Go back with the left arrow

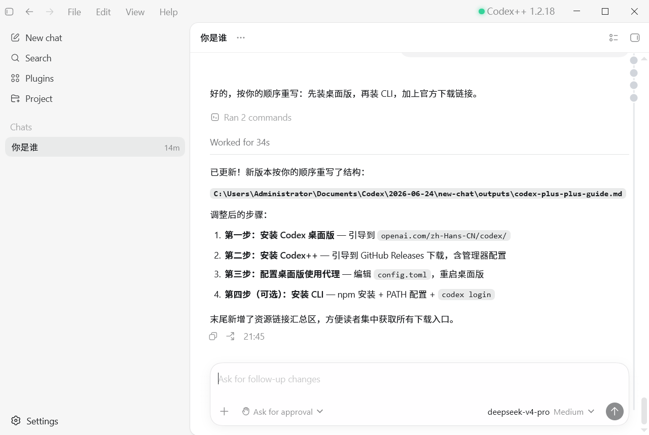point(29,12)
